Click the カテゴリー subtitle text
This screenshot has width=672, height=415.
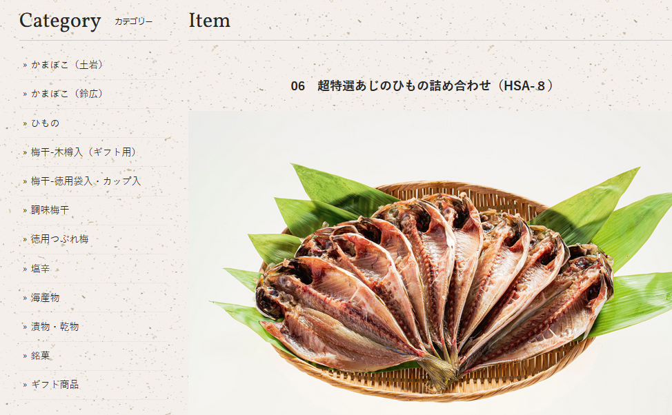coord(133,21)
